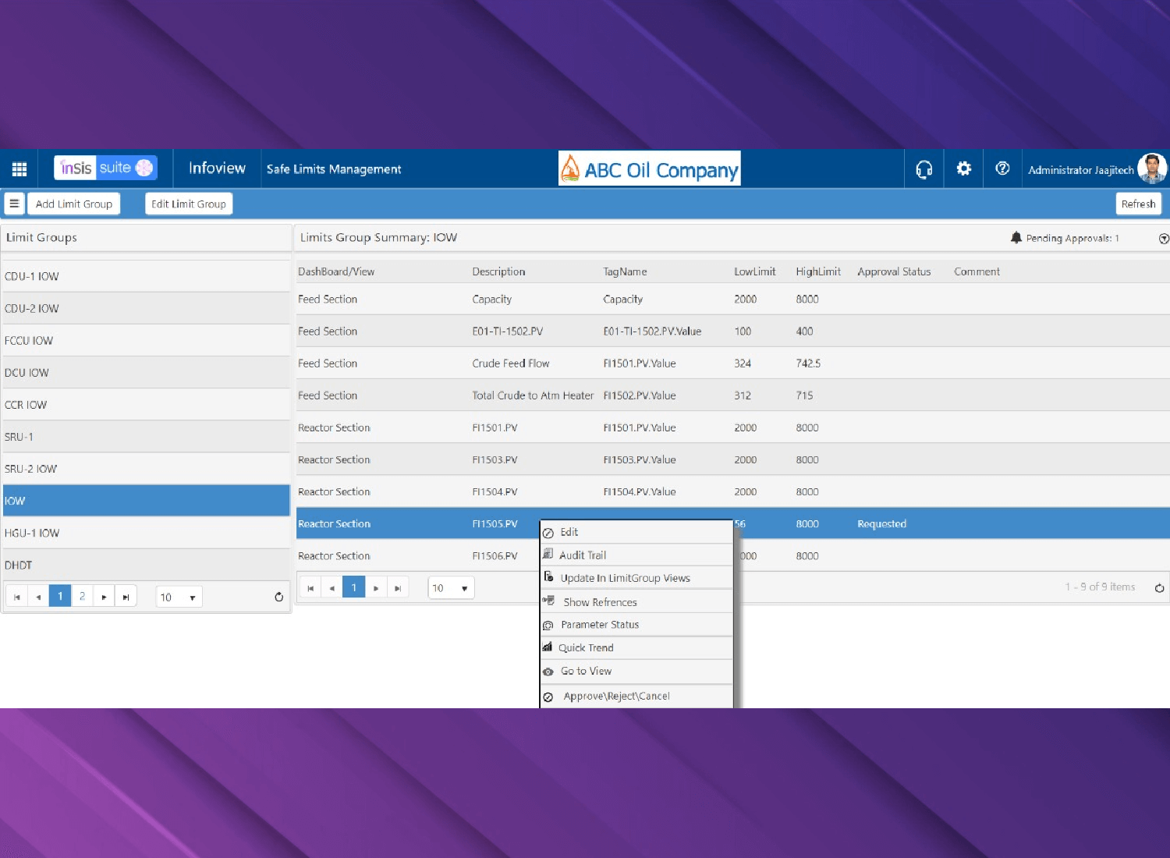Image resolution: width=1170 pixels, height=858 pixels.
Task: Select Approve\Reject\Cancel menu option
Action: click(616, 697)
